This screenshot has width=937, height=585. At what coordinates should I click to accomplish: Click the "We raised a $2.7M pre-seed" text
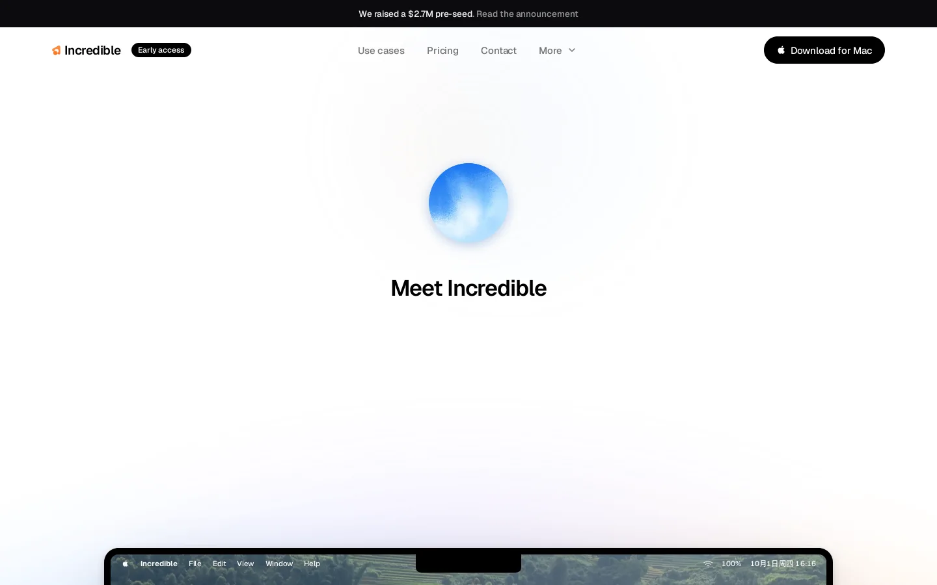pyautogui.click(x=416, y=14)
